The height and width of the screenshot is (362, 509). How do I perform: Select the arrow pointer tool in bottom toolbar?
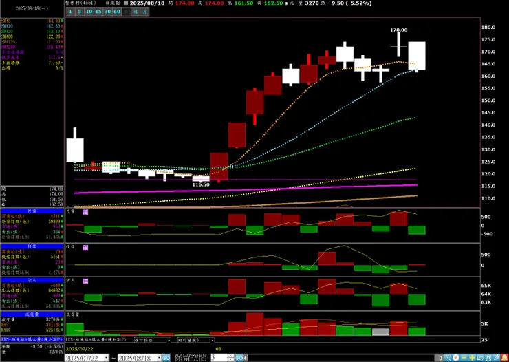[x=448, y=358]
